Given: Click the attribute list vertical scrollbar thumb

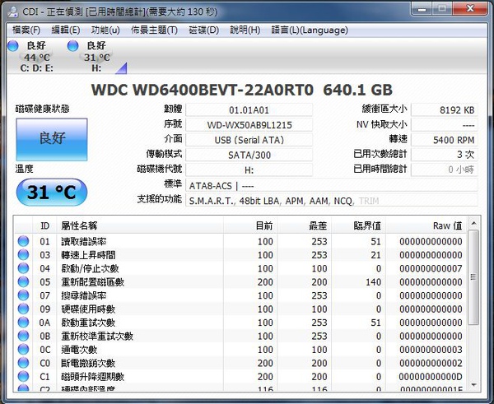Looking at the screenshot, I should [473, 277].
